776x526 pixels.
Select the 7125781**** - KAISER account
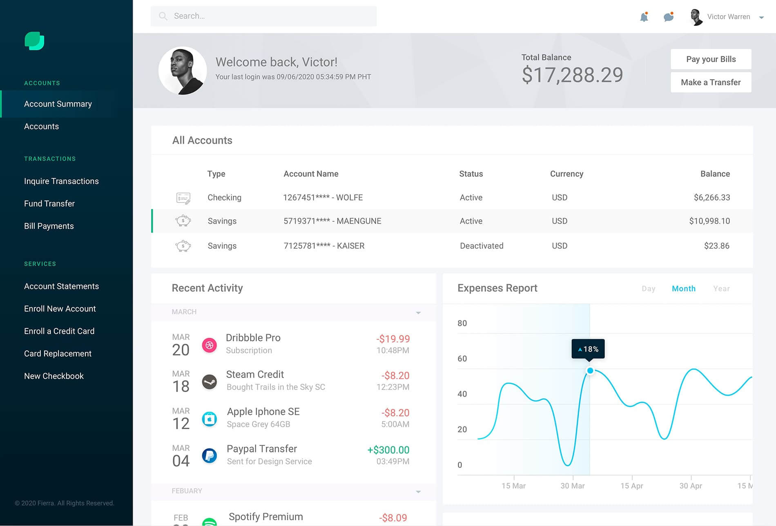[x=452, y=246]
